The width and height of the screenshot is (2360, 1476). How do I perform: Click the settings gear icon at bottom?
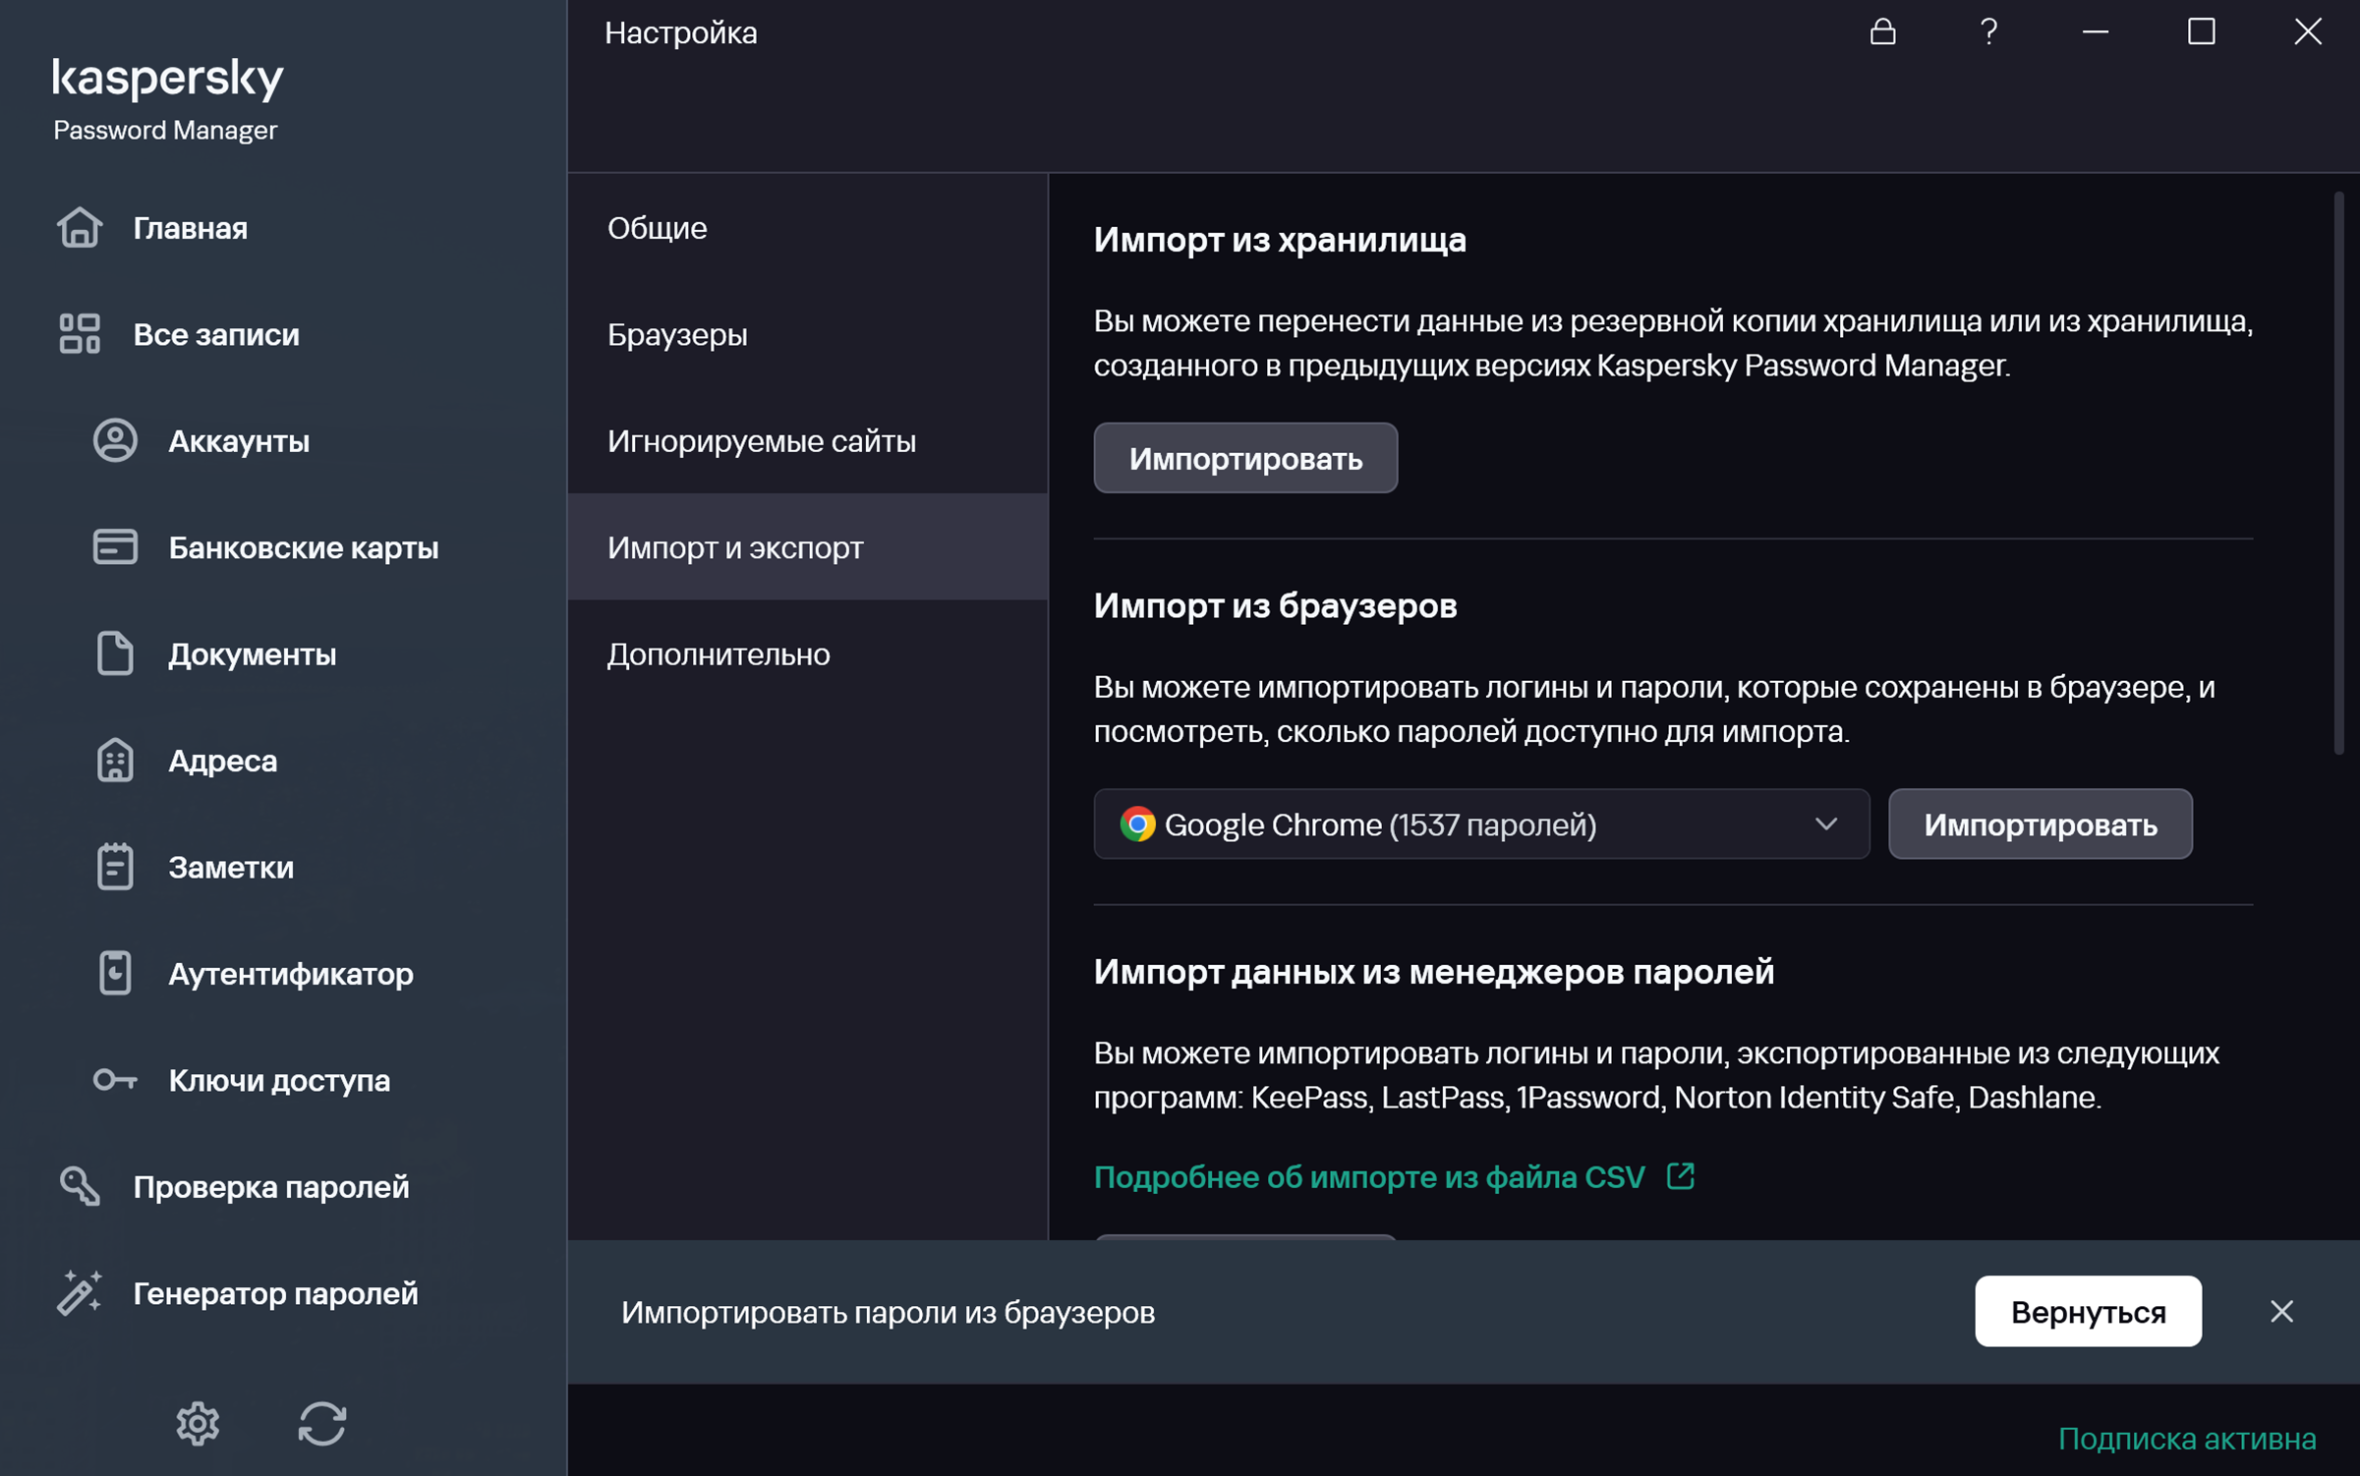[x=198, y=1422]
